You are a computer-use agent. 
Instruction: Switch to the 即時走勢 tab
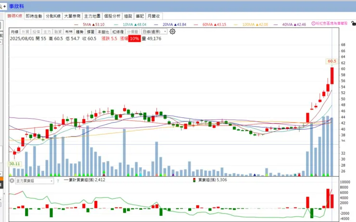coord(34,16)
